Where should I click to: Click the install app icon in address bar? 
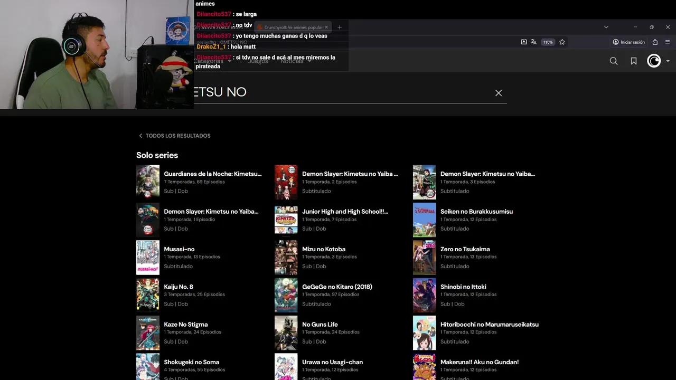click(x=524, y=42)
